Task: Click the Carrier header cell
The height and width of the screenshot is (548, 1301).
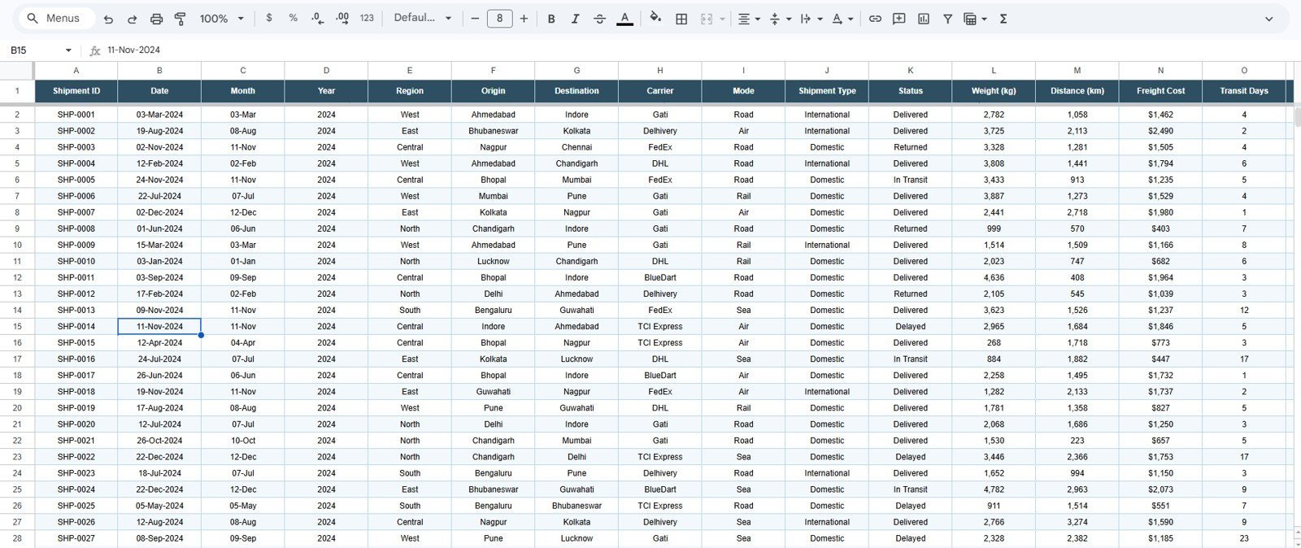Action: coord(660,91)
